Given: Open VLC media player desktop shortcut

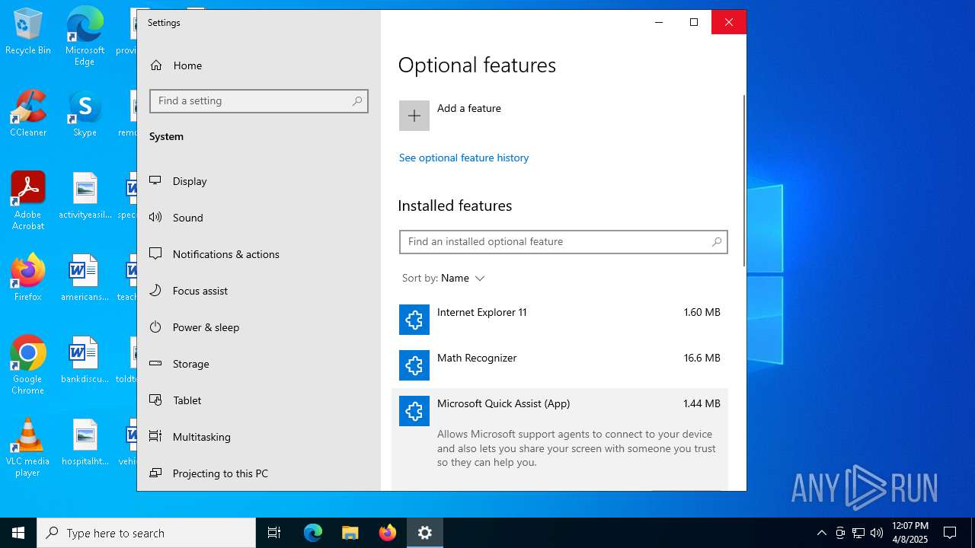Looking at the screenshot, I should pos(28,448).
